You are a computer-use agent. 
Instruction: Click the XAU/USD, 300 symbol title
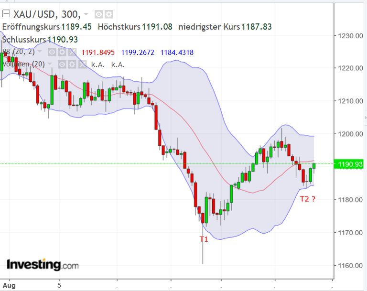tap(47, 14)
